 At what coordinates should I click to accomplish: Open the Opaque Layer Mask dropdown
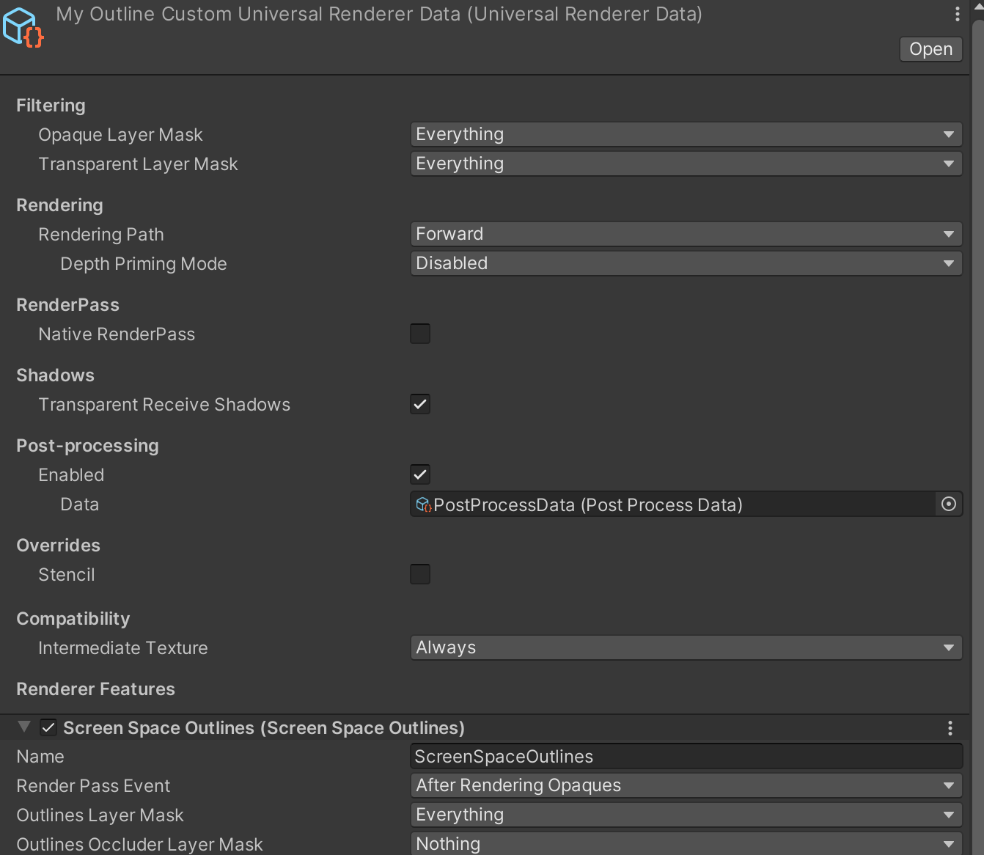pos(686,134)
